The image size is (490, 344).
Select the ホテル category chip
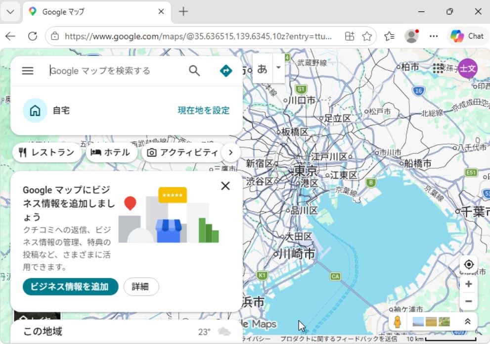pyautogui.click(x=111, y=152)
